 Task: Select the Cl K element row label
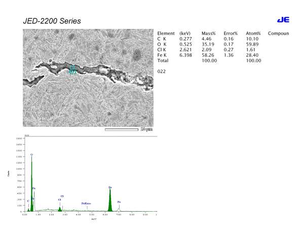tap(162, 50)
